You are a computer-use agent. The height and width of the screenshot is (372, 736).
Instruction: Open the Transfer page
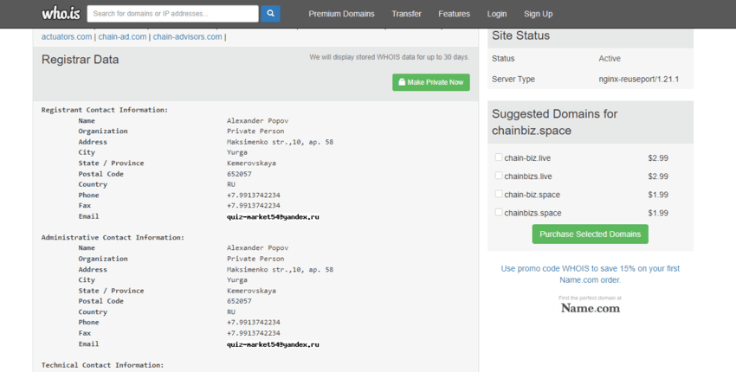tap(406, 14)
